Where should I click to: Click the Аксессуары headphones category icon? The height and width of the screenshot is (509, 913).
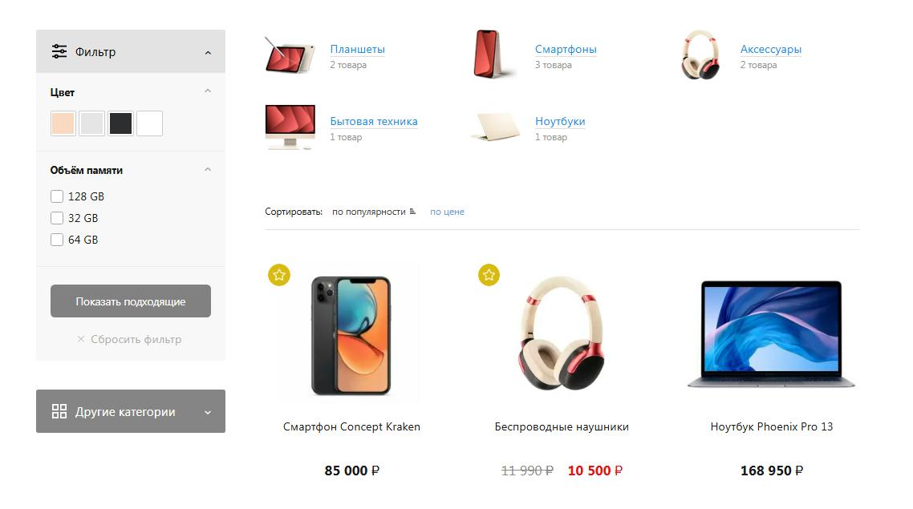click(700, 55)
